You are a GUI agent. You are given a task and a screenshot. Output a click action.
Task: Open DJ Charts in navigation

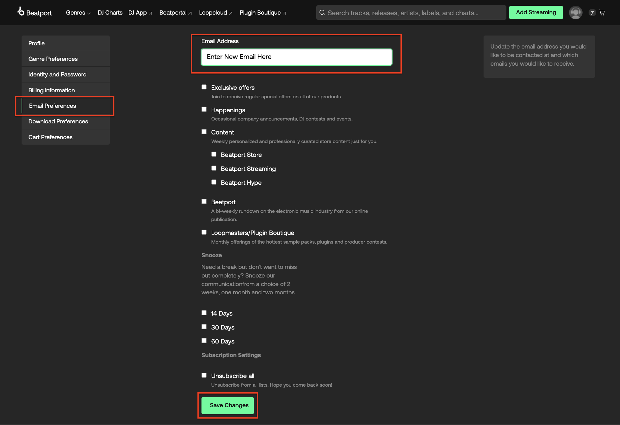click(x=110, y=13)
